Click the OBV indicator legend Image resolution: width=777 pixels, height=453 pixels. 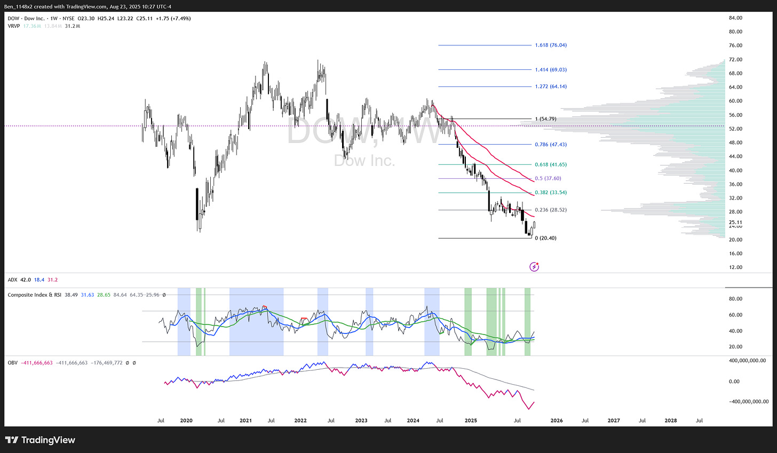12,363
